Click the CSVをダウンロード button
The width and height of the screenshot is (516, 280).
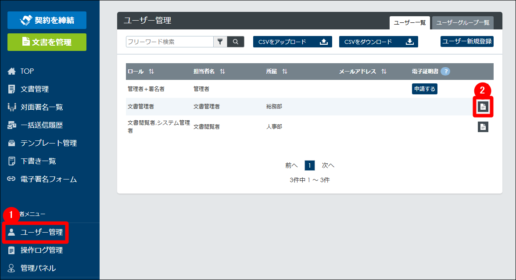(x=378, y=42)
